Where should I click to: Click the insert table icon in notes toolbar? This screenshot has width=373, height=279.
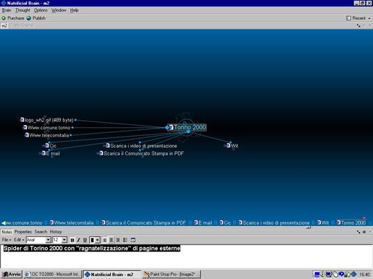(x=133, y=240)
